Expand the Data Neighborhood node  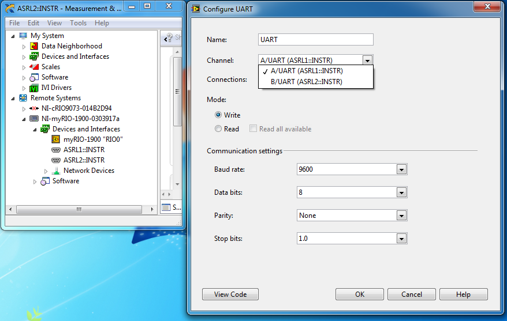[x=24, y=47]
